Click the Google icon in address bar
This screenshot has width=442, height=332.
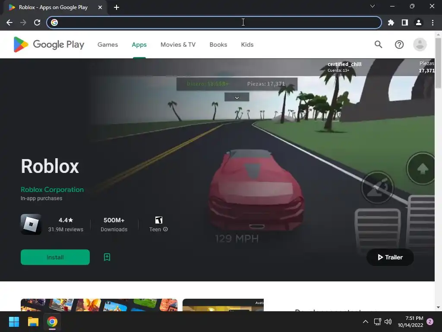pyautogui.click(x=54, y=22)
